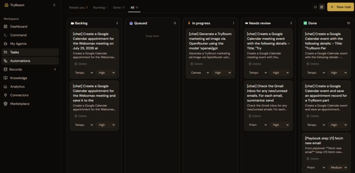Open priority dropdown on Webomax 'save it to the' task
Image resolution: width=355 pixels, height=173 pixels.
click(x=106, y=125)
